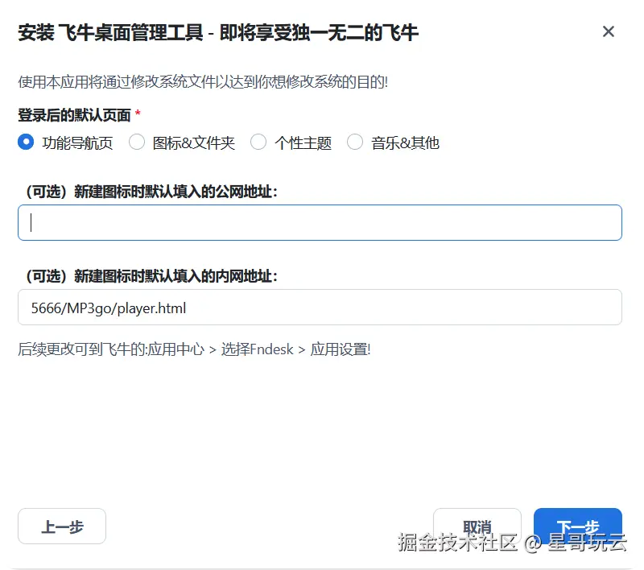
Task: Click the 内网地址 field with 5666/MP3go/player.html
Action: 320,308
